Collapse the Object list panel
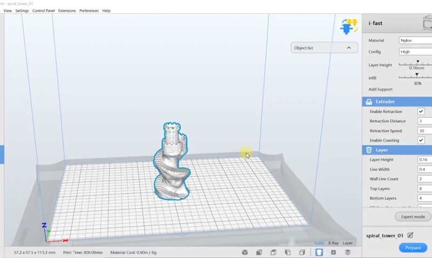 [x=349, y=48]
